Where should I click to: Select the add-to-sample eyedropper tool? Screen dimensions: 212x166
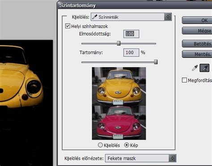coord(204,68)
